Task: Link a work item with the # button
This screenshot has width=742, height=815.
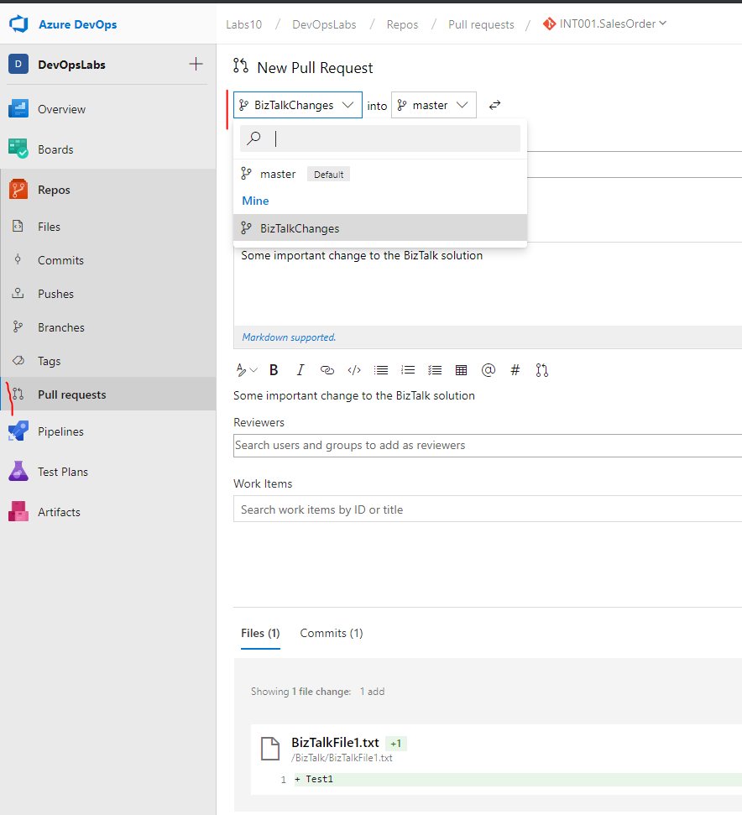Action: tap(515, 370)
